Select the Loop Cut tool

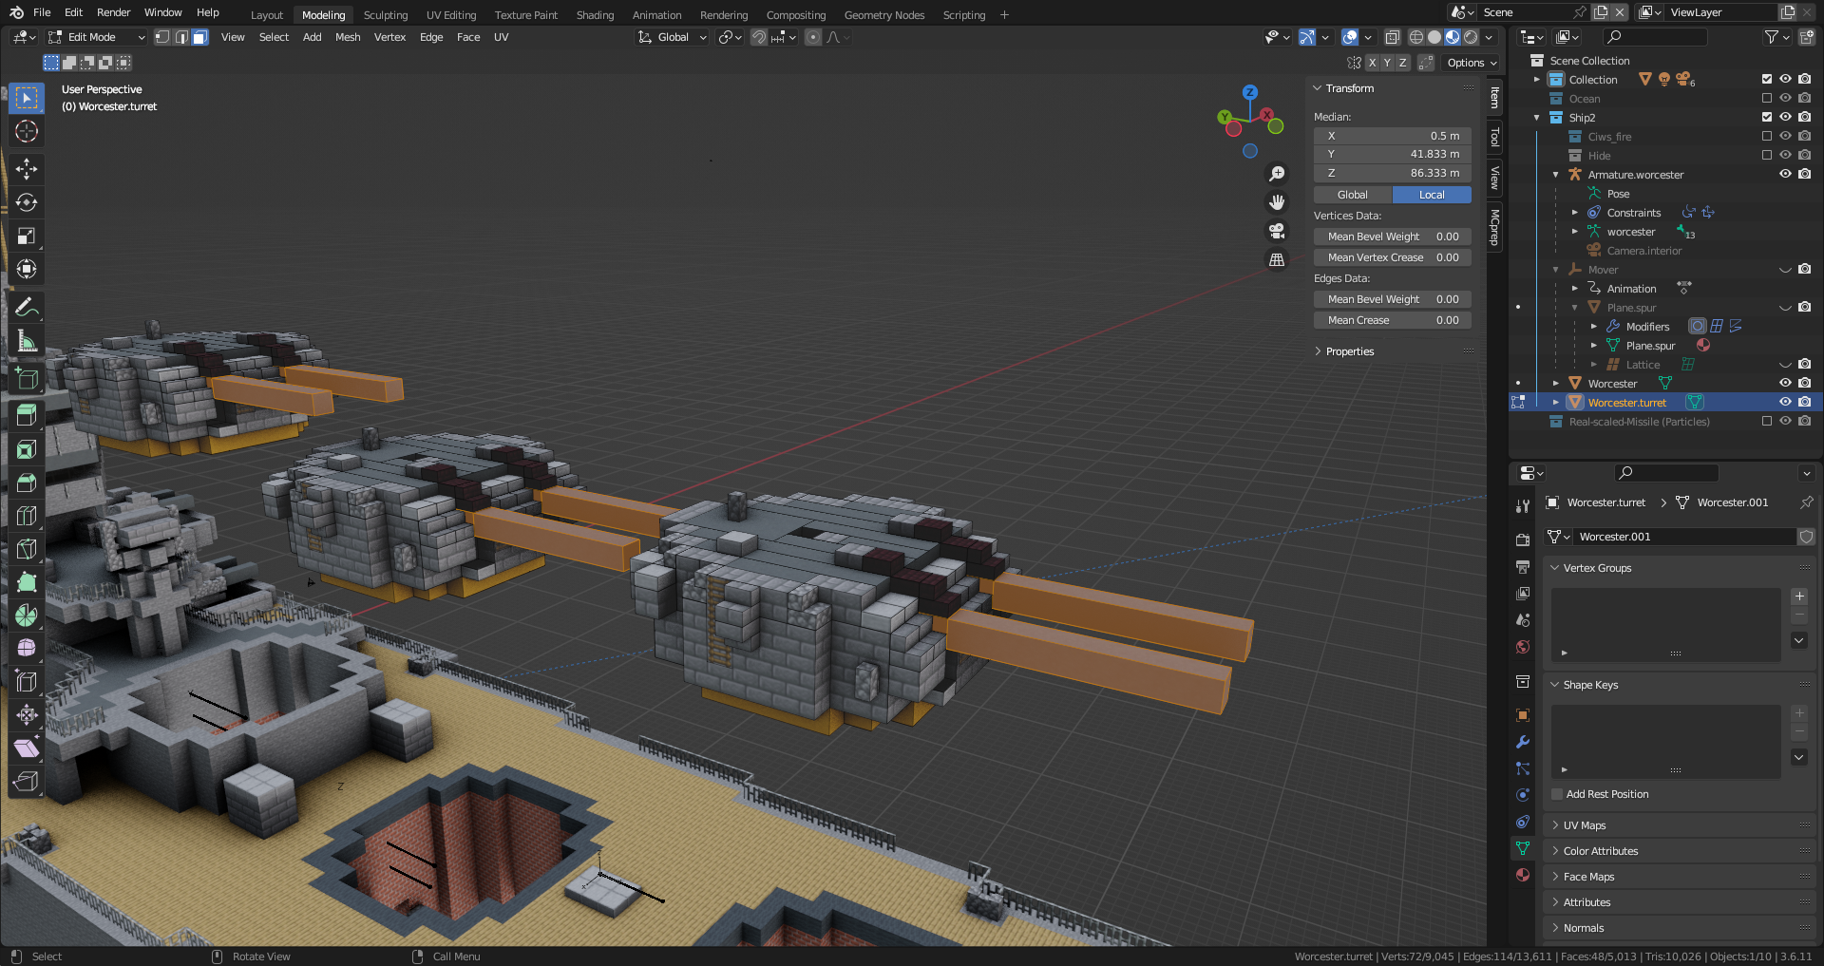(x=27, y=516)
